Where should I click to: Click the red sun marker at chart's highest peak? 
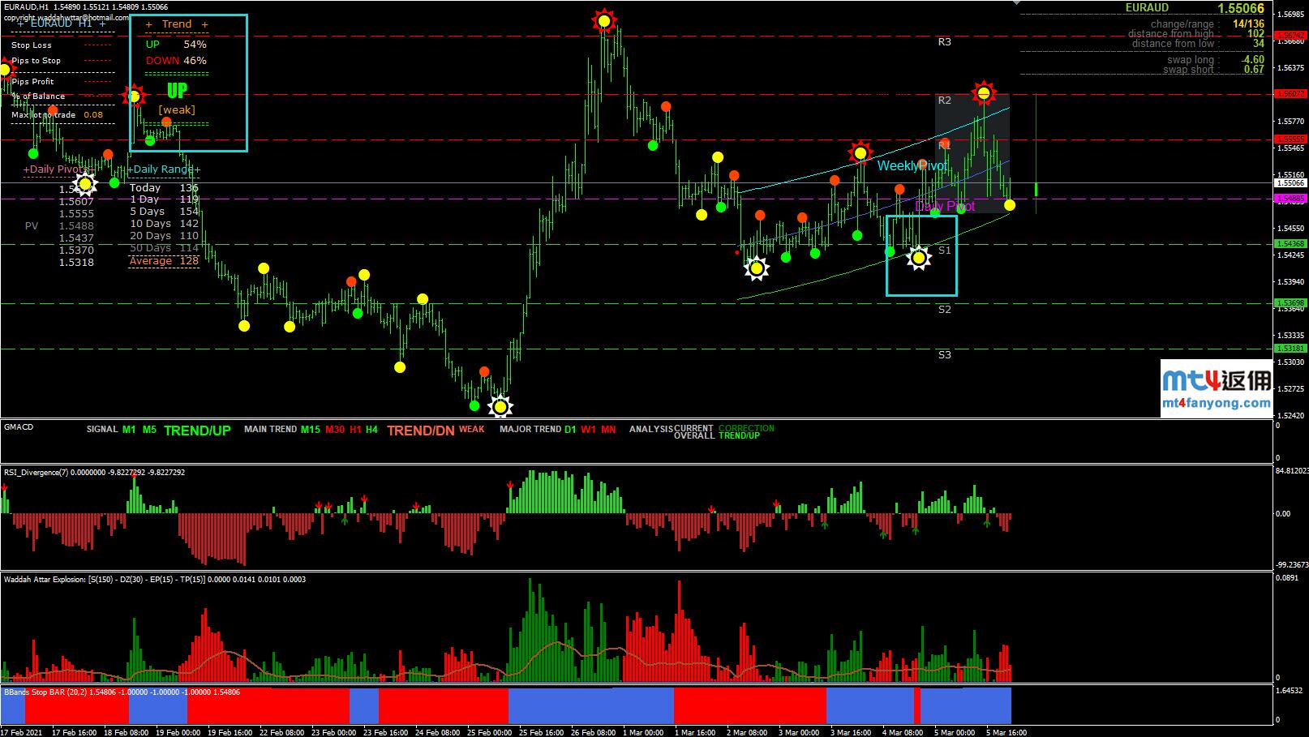pyautogui.click(x=604, y=20)
